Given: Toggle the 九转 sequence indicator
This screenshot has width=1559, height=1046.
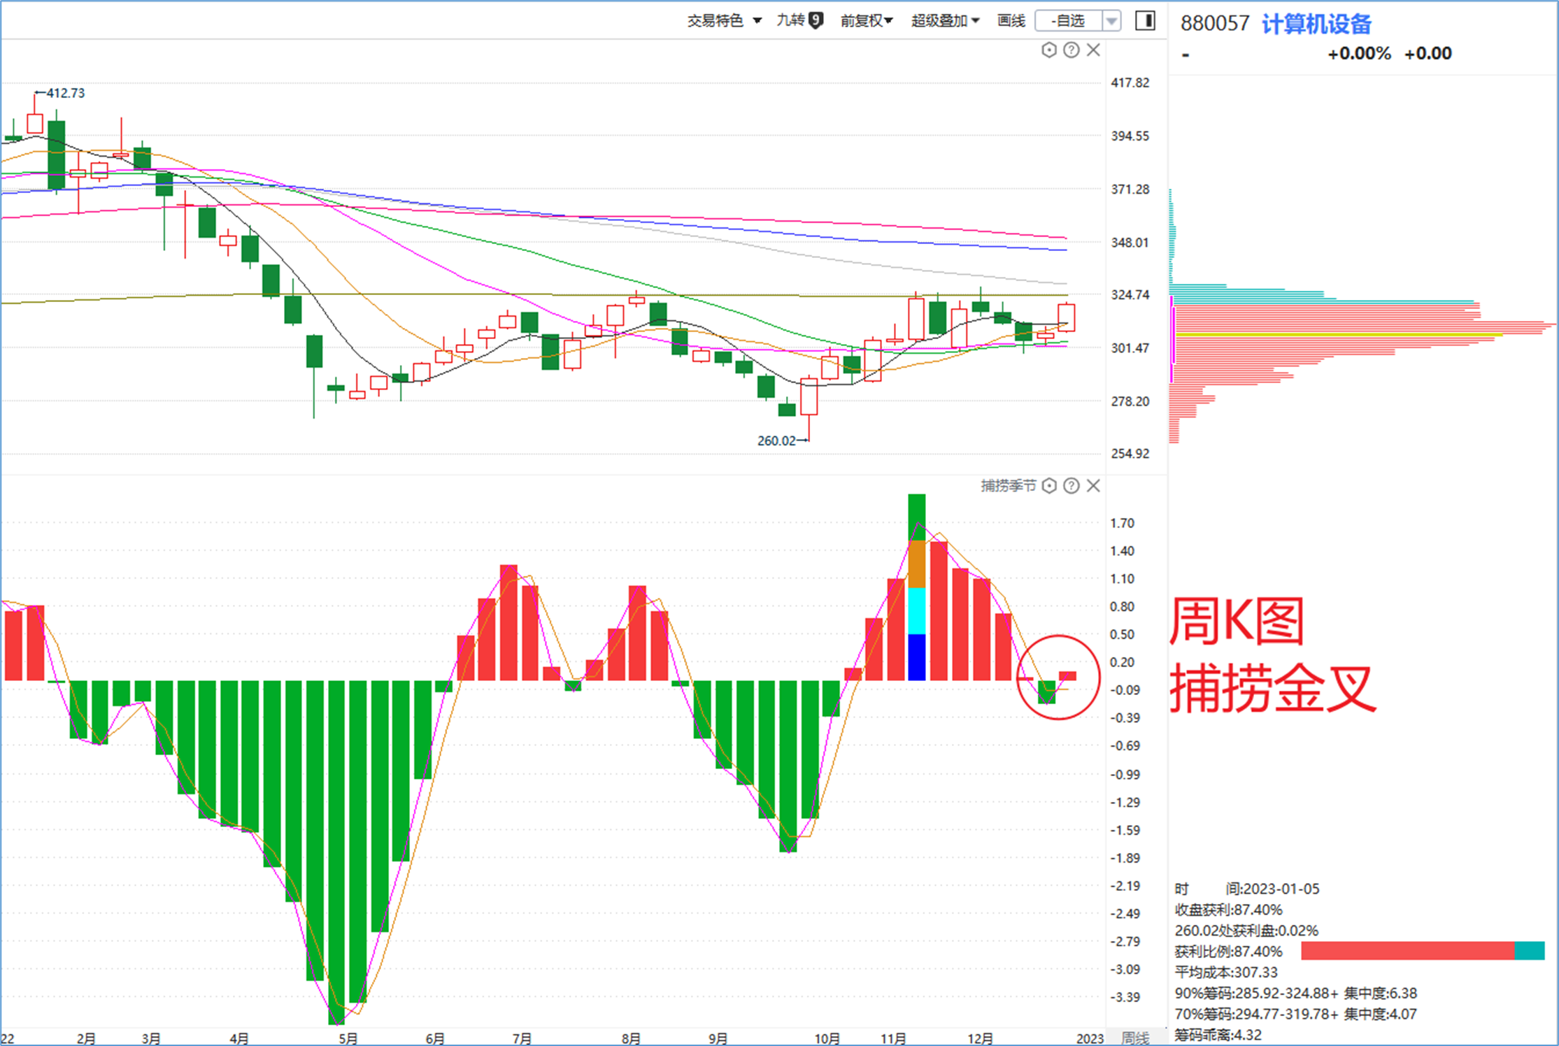Looking at the screenshot, I should pyautogui.click(x=791, y=20).
